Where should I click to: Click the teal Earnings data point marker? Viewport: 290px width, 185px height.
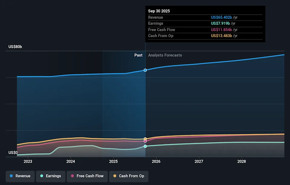145,146
